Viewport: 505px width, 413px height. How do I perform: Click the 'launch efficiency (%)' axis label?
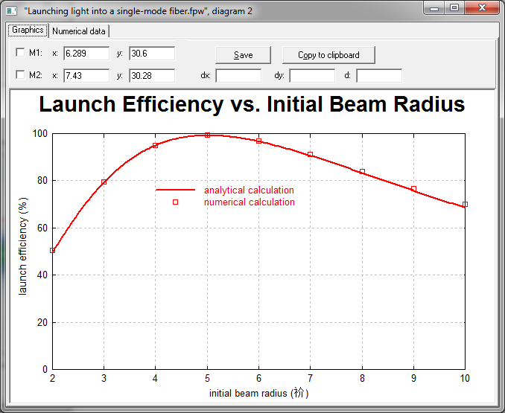(23, 246)
